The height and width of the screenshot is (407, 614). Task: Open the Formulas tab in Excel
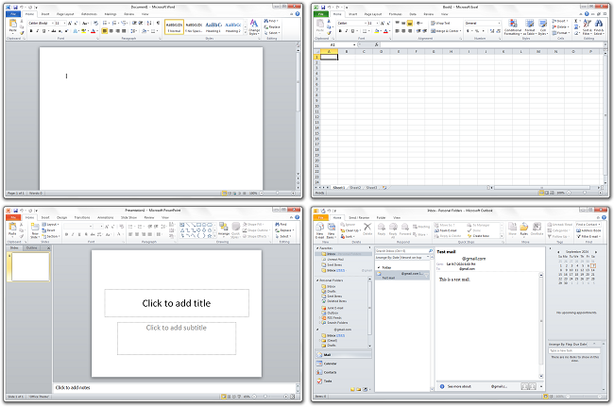click(395, 14)
